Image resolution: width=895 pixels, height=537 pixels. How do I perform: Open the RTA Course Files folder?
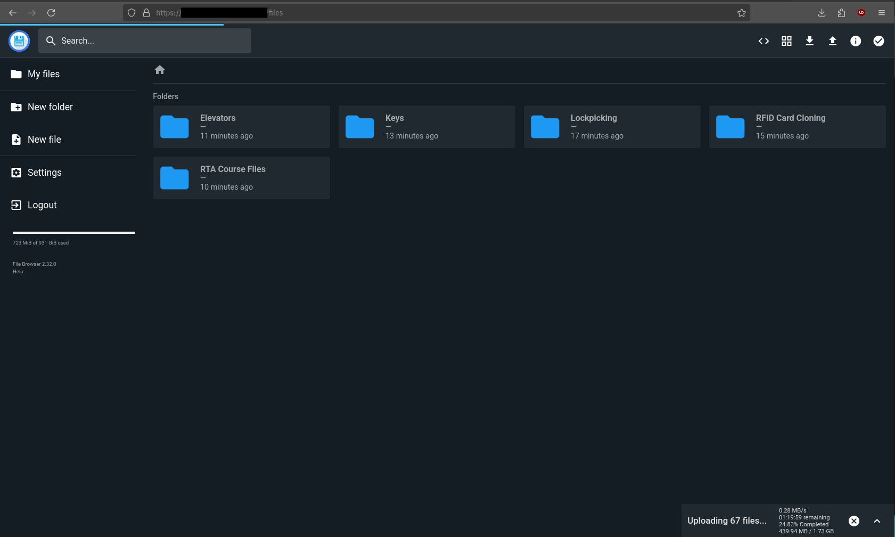(241, 177)
